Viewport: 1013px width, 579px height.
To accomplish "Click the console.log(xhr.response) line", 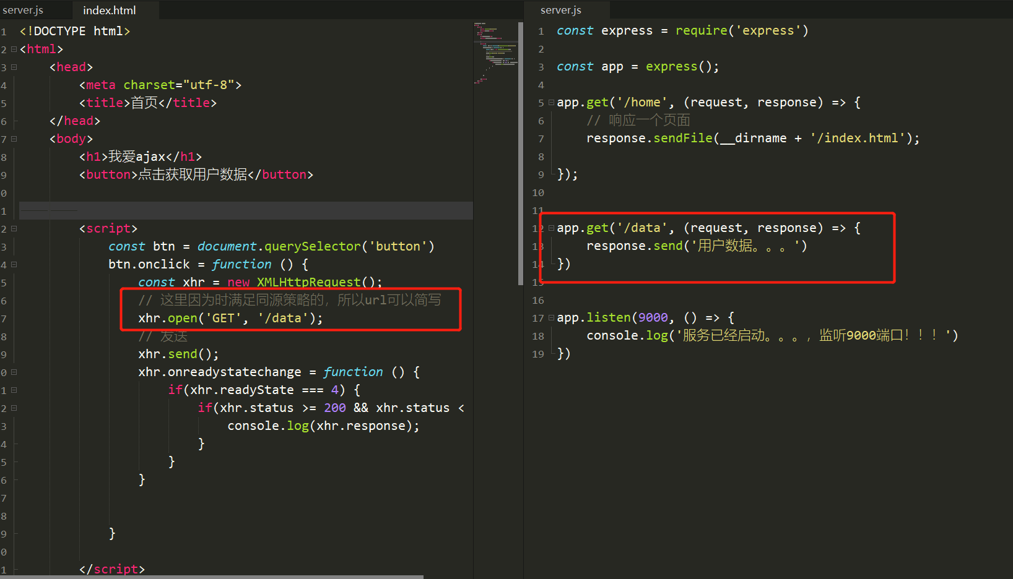I will (x=323, y=426).
